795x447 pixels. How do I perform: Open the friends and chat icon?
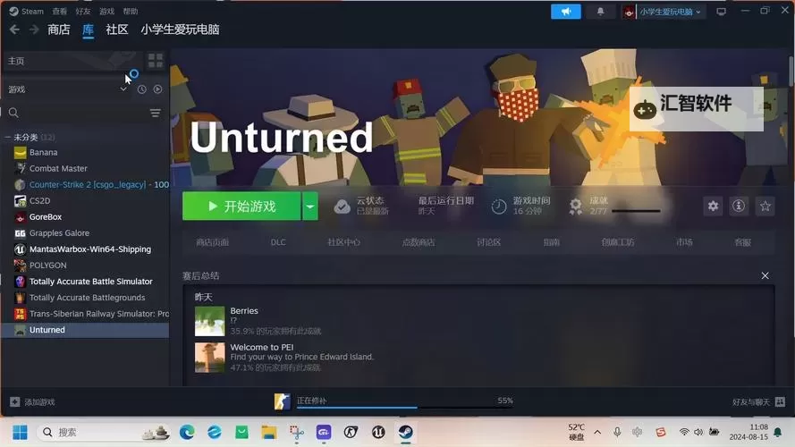pos(781,402)
